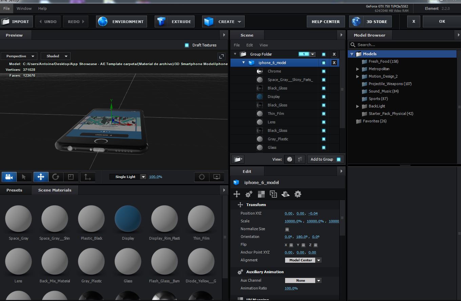Screen dimensions: 461x301
Task: Toggle Group Folder visibility checkbox
Action: click(324, 54)
